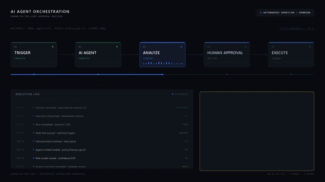This screenshot has width=325, height=182.
Task: Click the green status dot on TRIGGER card
Action: (53, 47)
